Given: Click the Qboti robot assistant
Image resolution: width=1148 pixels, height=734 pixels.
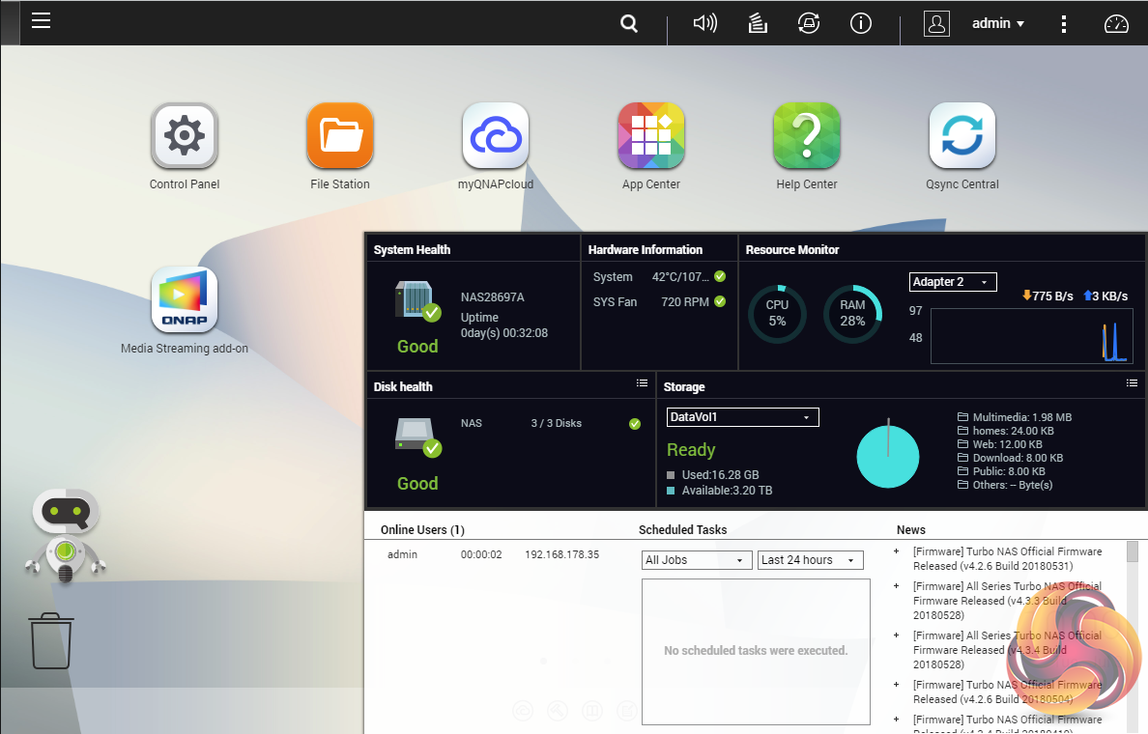Looking at the screenshot, I should [x=65, y=536].
